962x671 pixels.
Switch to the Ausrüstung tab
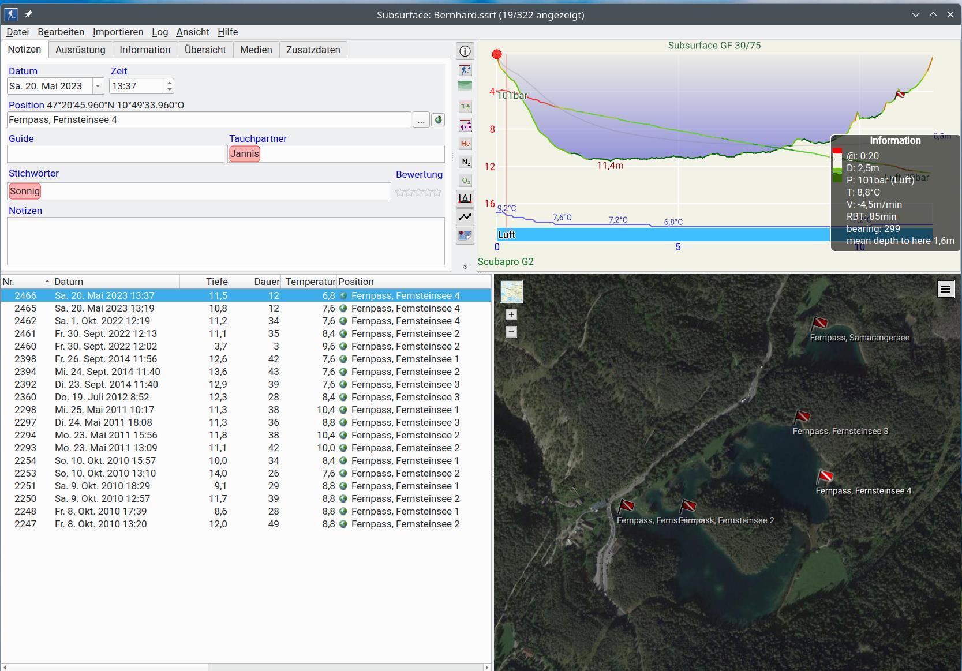80,50
